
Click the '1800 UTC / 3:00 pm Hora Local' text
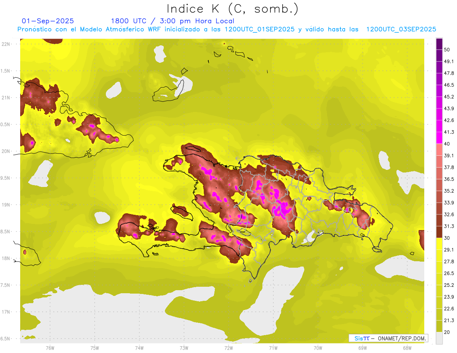pyautogui.click(x=173, y=21)
